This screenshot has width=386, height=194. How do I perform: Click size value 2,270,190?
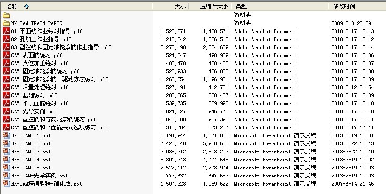tap(173, 47)
